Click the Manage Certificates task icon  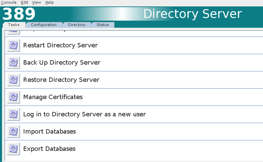coord(14,97)
